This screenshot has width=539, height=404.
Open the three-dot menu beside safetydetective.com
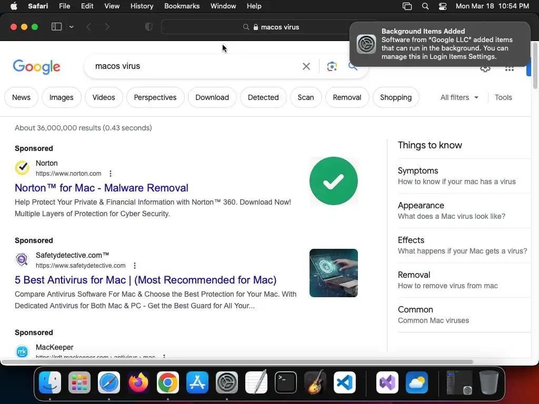(x=135, y=266)
